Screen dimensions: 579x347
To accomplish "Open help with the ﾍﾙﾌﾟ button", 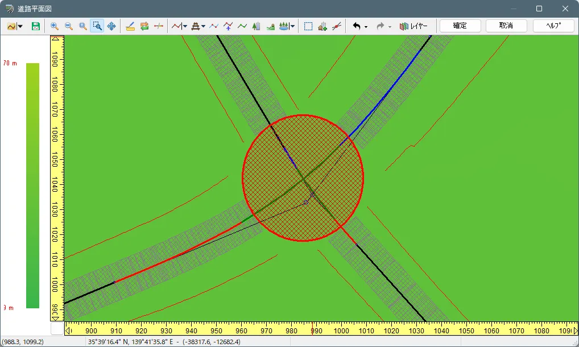I will point(553,26).
